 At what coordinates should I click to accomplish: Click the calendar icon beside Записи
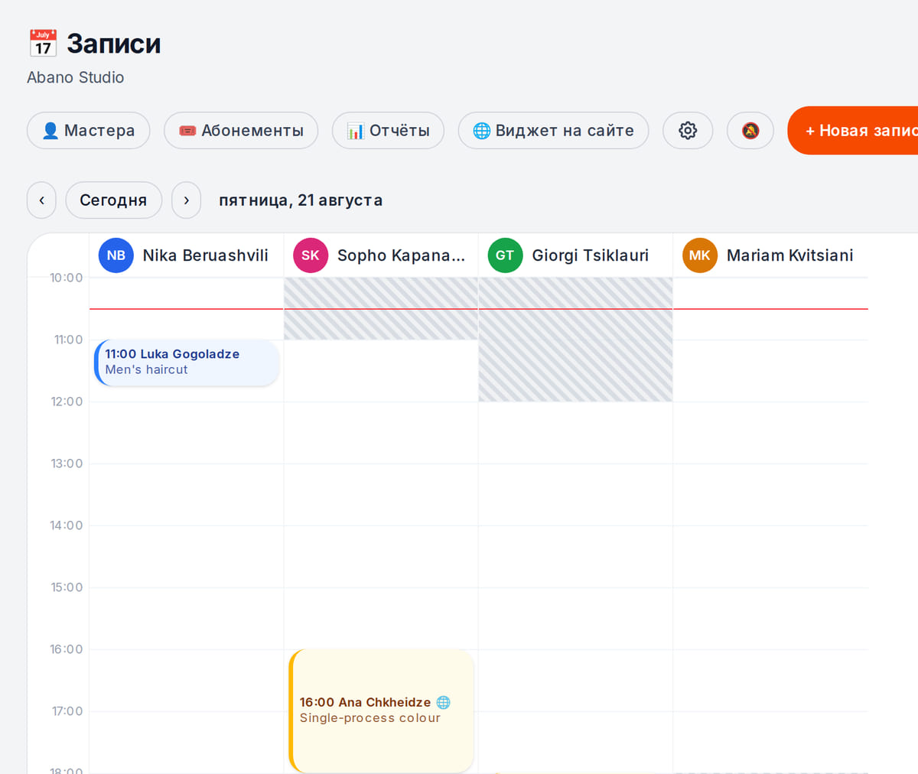(43, 44)
